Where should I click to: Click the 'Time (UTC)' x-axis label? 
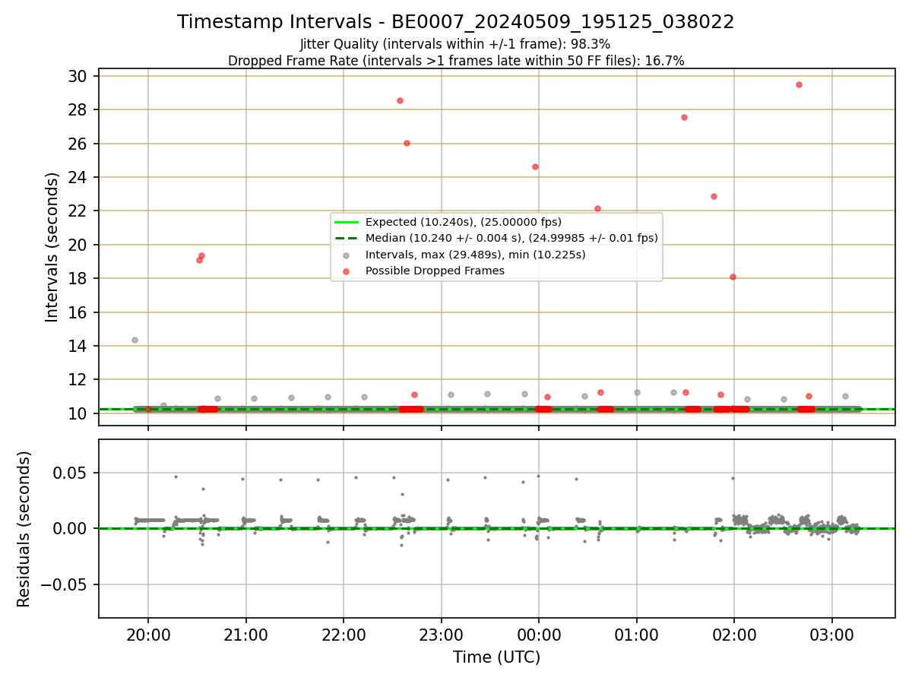point(496,657)
